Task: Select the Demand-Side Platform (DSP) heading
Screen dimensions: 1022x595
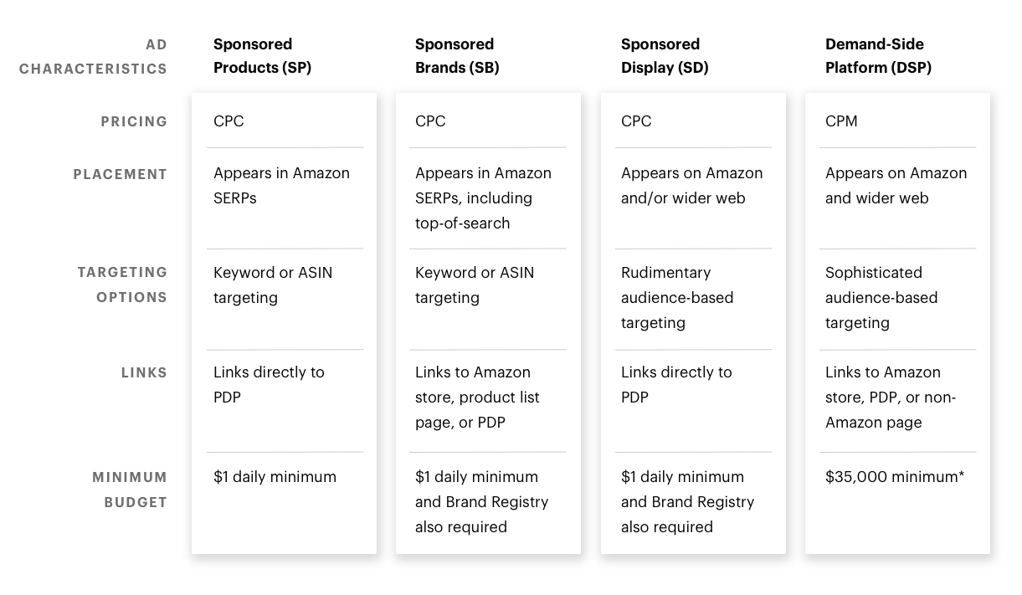Action: [878, 56]
